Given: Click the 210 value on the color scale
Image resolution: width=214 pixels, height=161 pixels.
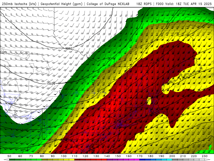Looking at the screenshot, I should pos(183,156).
